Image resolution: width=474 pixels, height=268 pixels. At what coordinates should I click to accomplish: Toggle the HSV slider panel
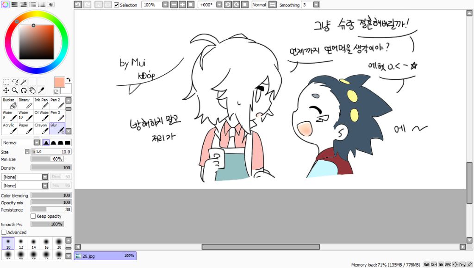[24, 5]
